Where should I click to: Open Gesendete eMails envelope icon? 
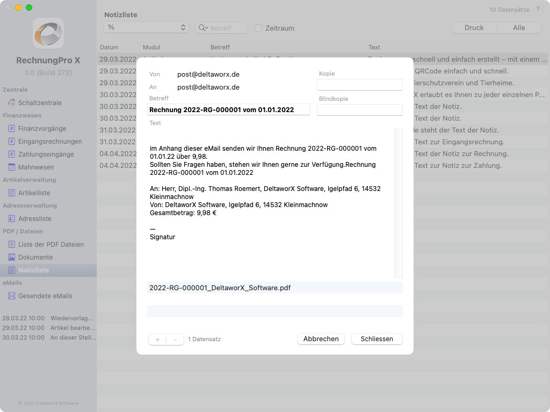pos(11,296)
